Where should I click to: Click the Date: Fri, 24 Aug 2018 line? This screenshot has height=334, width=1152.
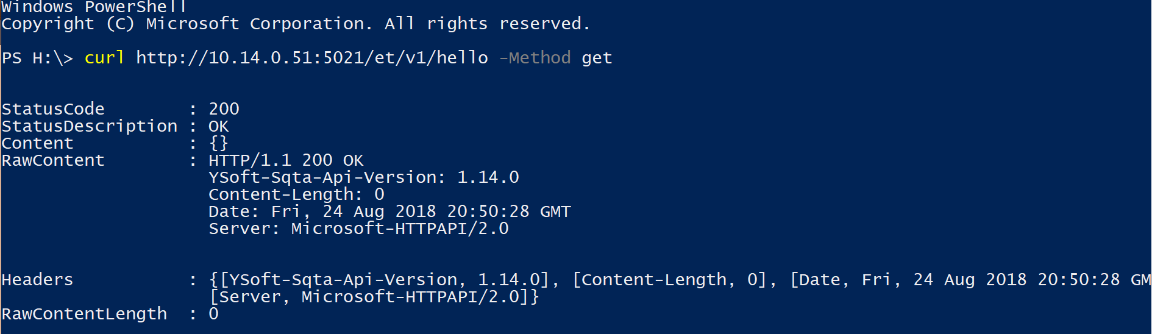[389, 211]
